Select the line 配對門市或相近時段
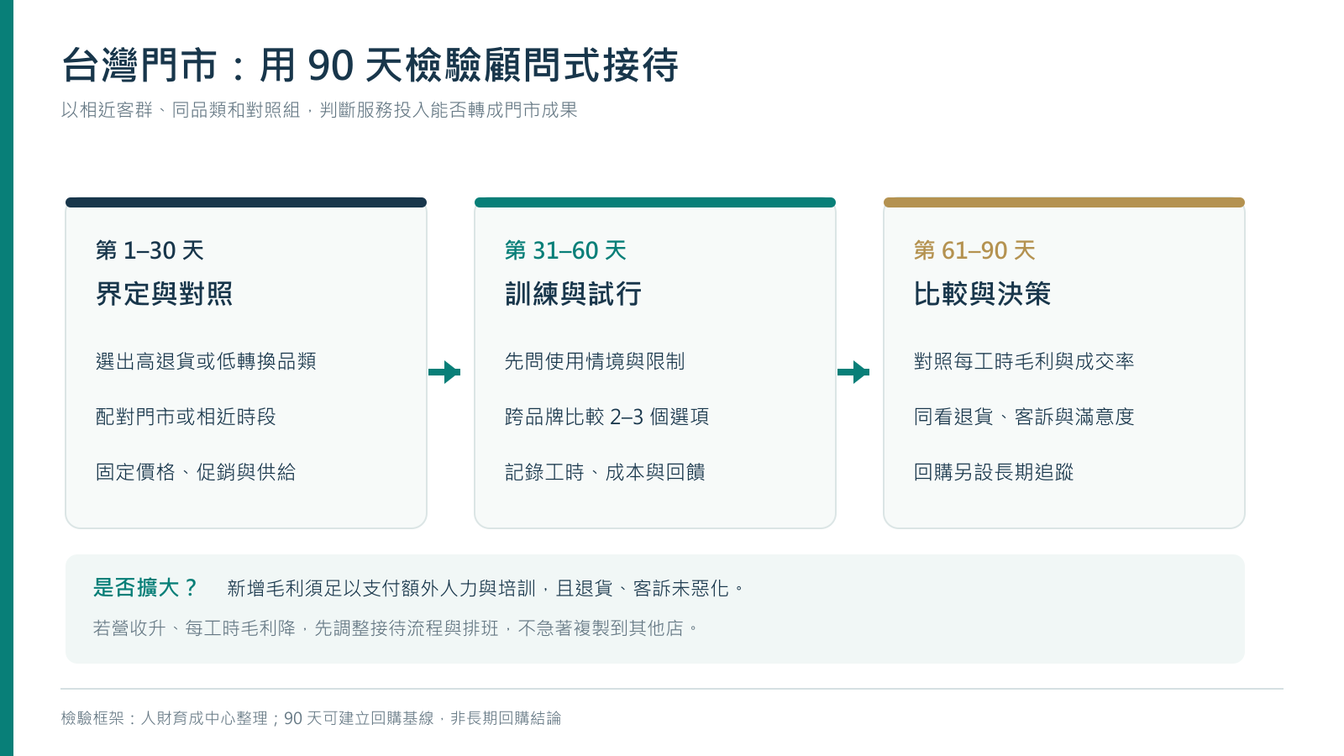The width and height of the screenshot is (1344, 756). (186, 417)
